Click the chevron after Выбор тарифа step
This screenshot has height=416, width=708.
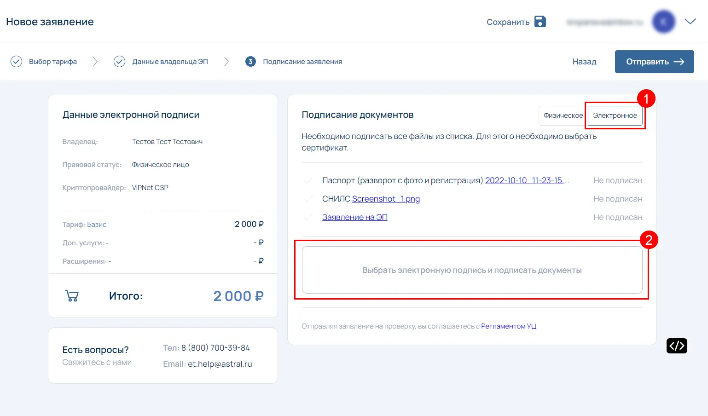click(x=95, y=62)
